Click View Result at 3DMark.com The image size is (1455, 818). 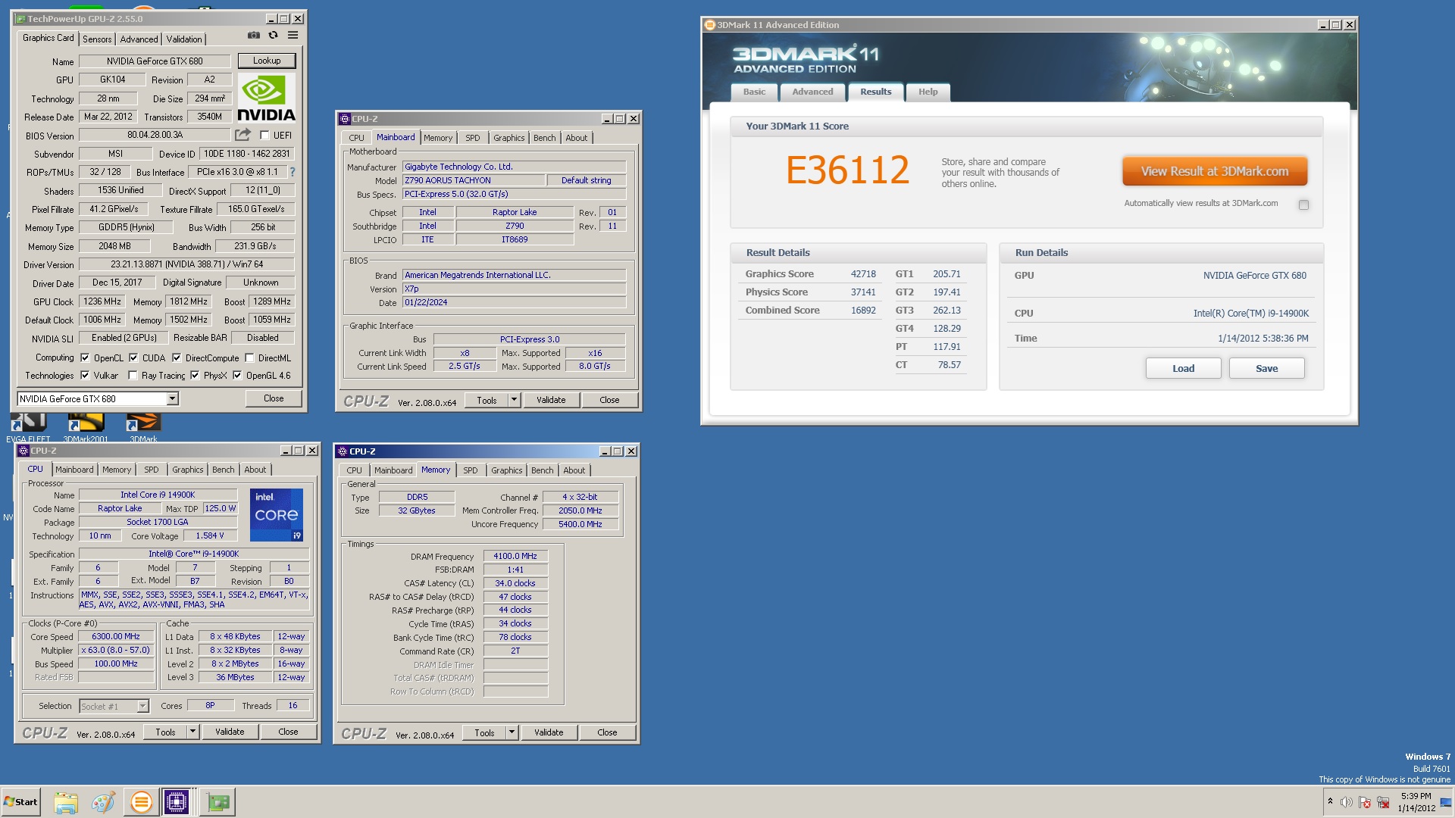[1215, 171]
